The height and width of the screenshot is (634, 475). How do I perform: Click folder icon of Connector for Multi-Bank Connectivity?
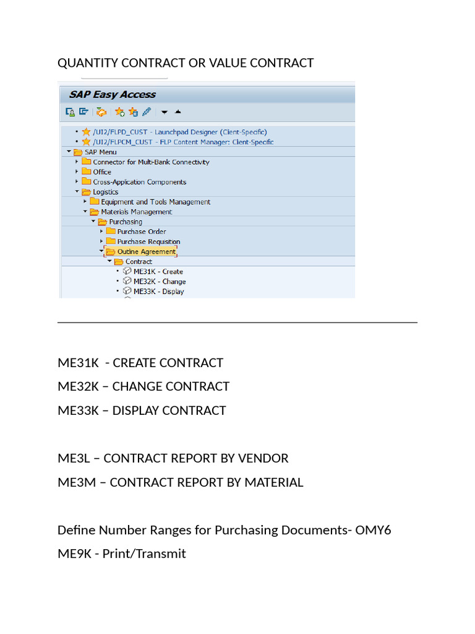click(x=87, y=162)
